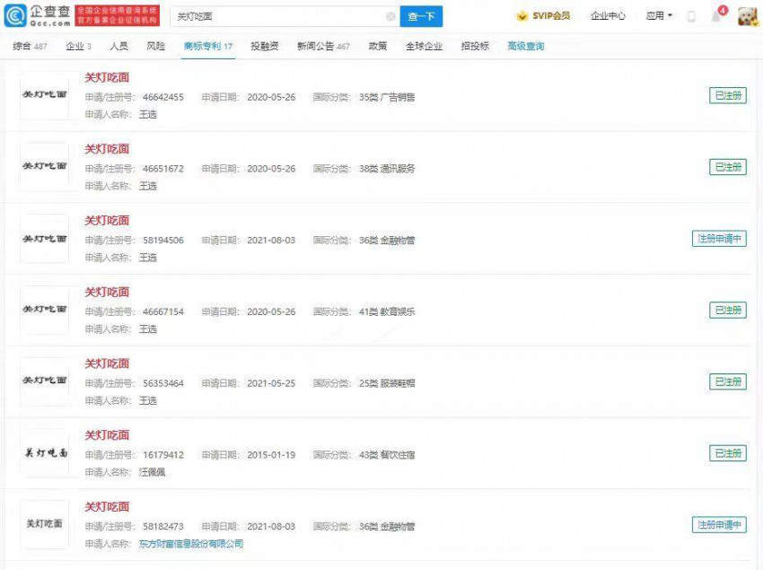Open the 企业中心 menu item

click(608, 16)
